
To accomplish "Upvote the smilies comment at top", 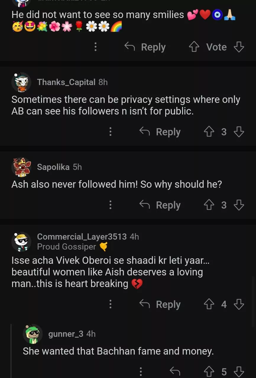I will [194, 47].
